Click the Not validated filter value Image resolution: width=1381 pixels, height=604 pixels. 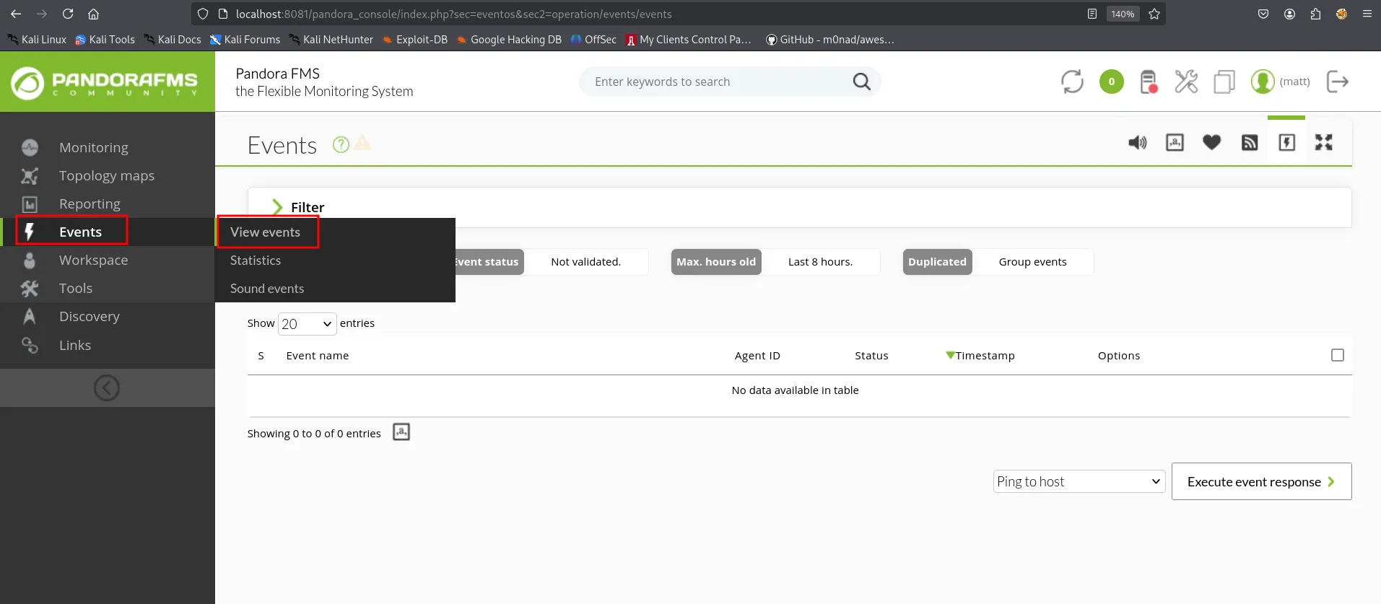585,261
